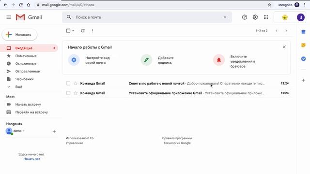This screenshot has width=310, height=174.
Task: Click Добавьте подпись
Action: [166, 60]
